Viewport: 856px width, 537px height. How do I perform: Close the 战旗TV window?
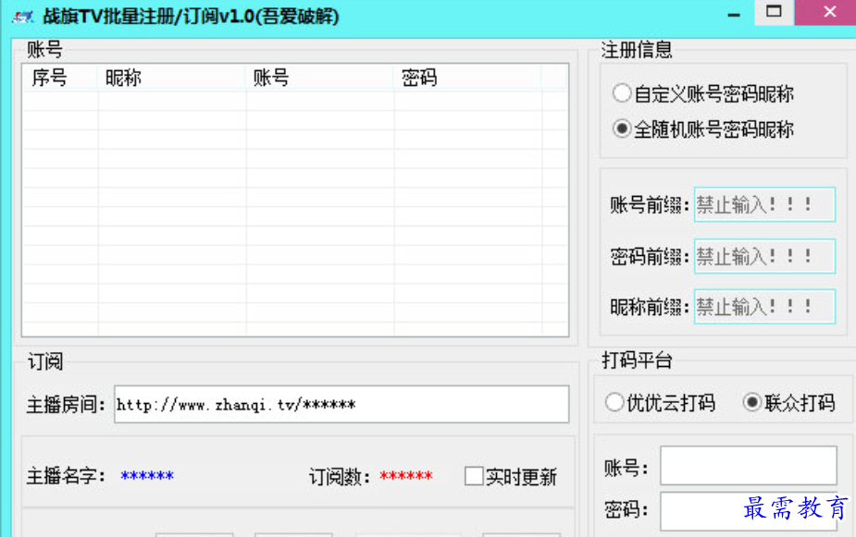coord(829,12)
